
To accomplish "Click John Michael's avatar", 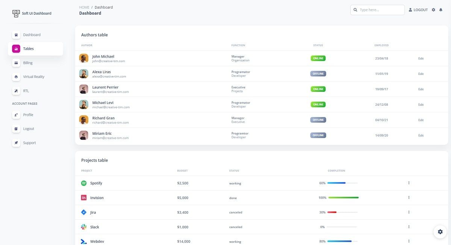I will 84,58.
